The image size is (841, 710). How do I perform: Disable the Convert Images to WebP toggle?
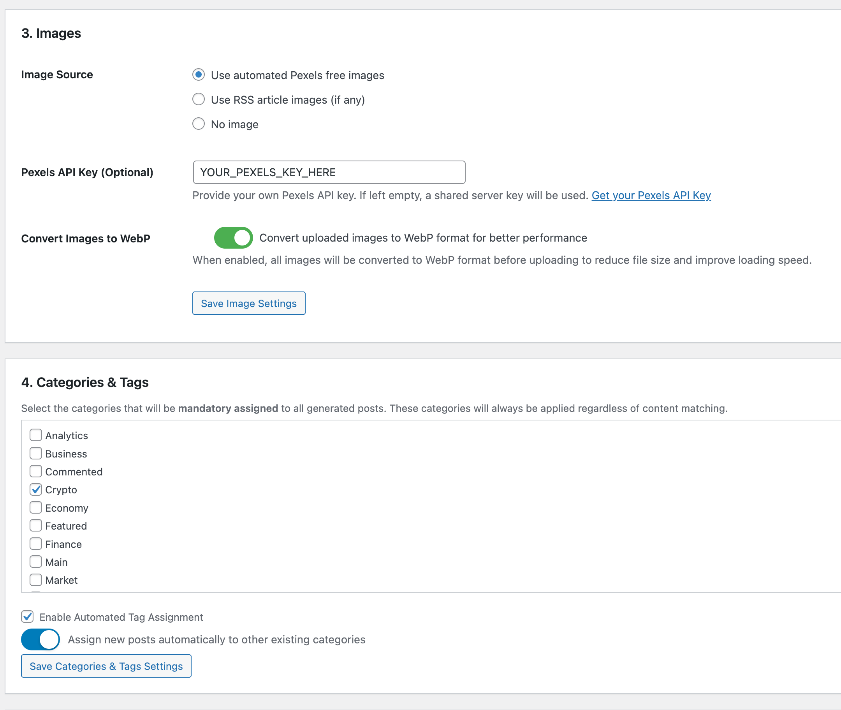(233, 237)
